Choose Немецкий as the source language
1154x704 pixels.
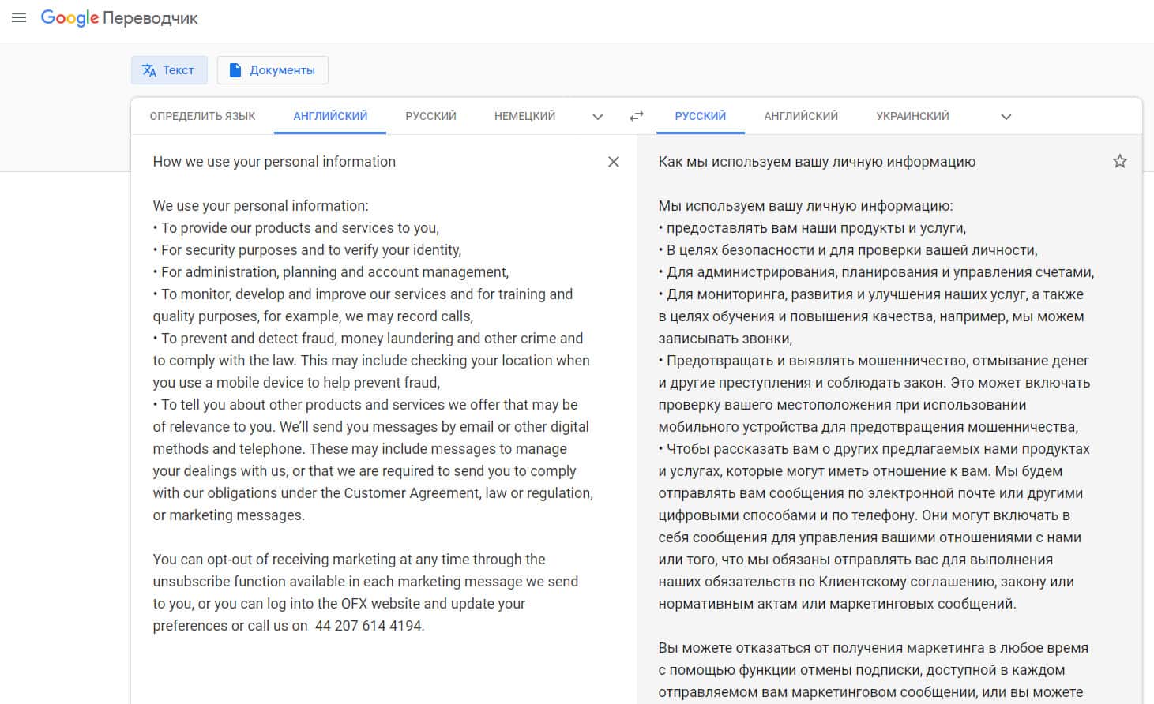524,116
